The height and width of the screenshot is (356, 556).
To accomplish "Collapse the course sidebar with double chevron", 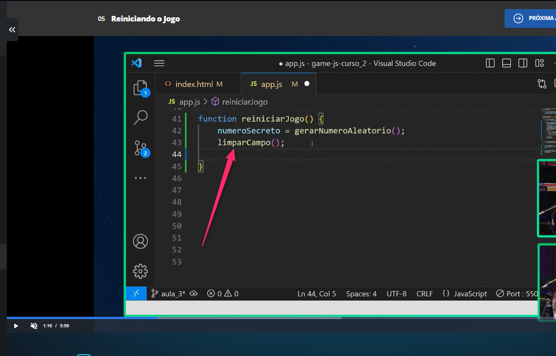I will click(x=12, y=30).
